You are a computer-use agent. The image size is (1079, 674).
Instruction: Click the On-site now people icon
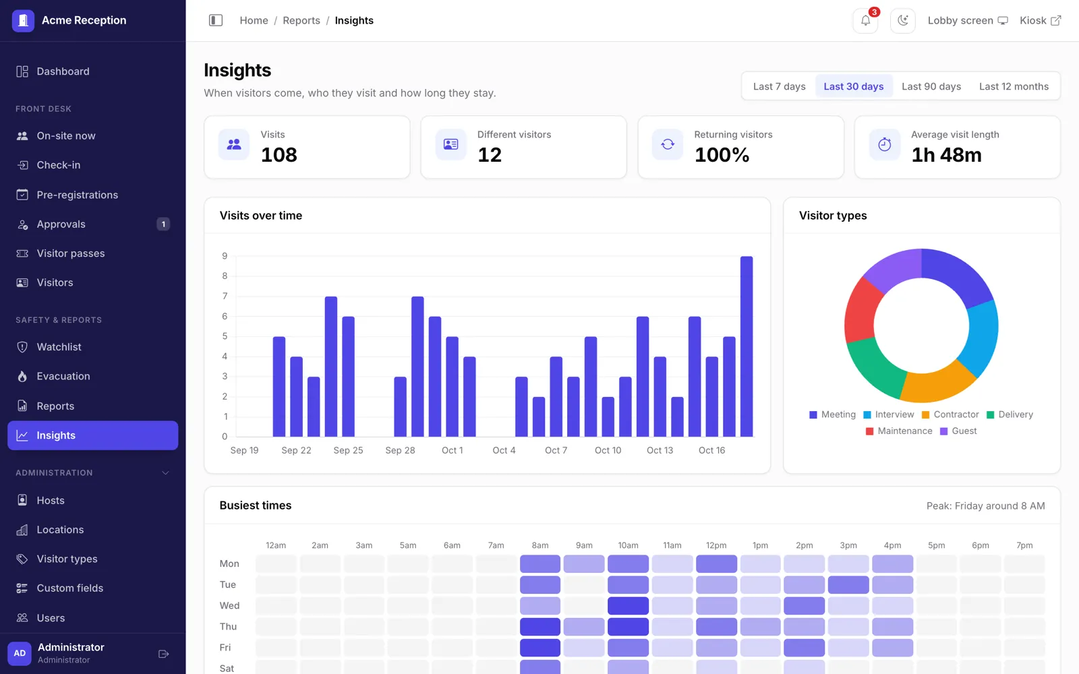(22, 135)
